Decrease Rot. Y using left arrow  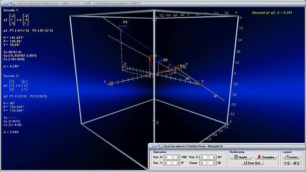pos(166,163)
